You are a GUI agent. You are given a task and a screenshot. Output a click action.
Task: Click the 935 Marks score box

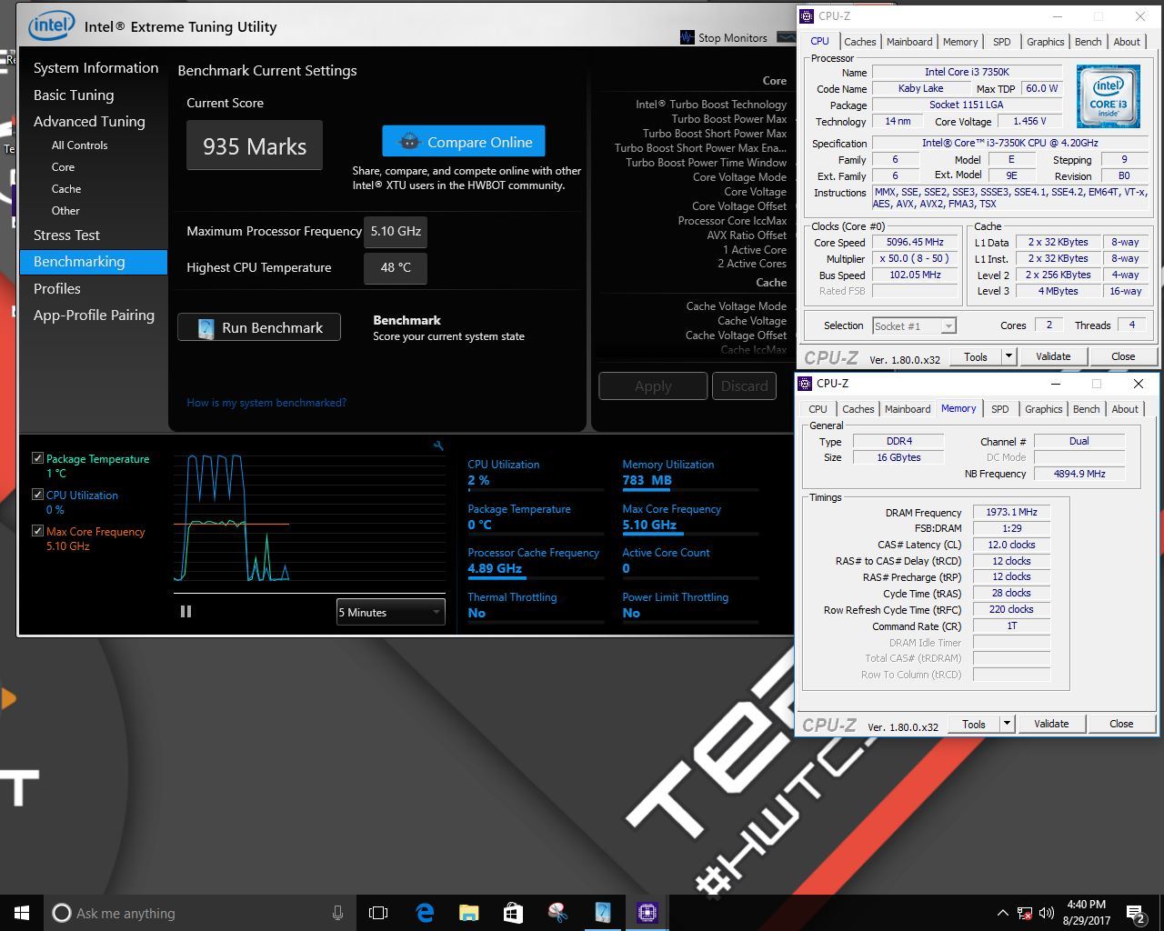255,145
